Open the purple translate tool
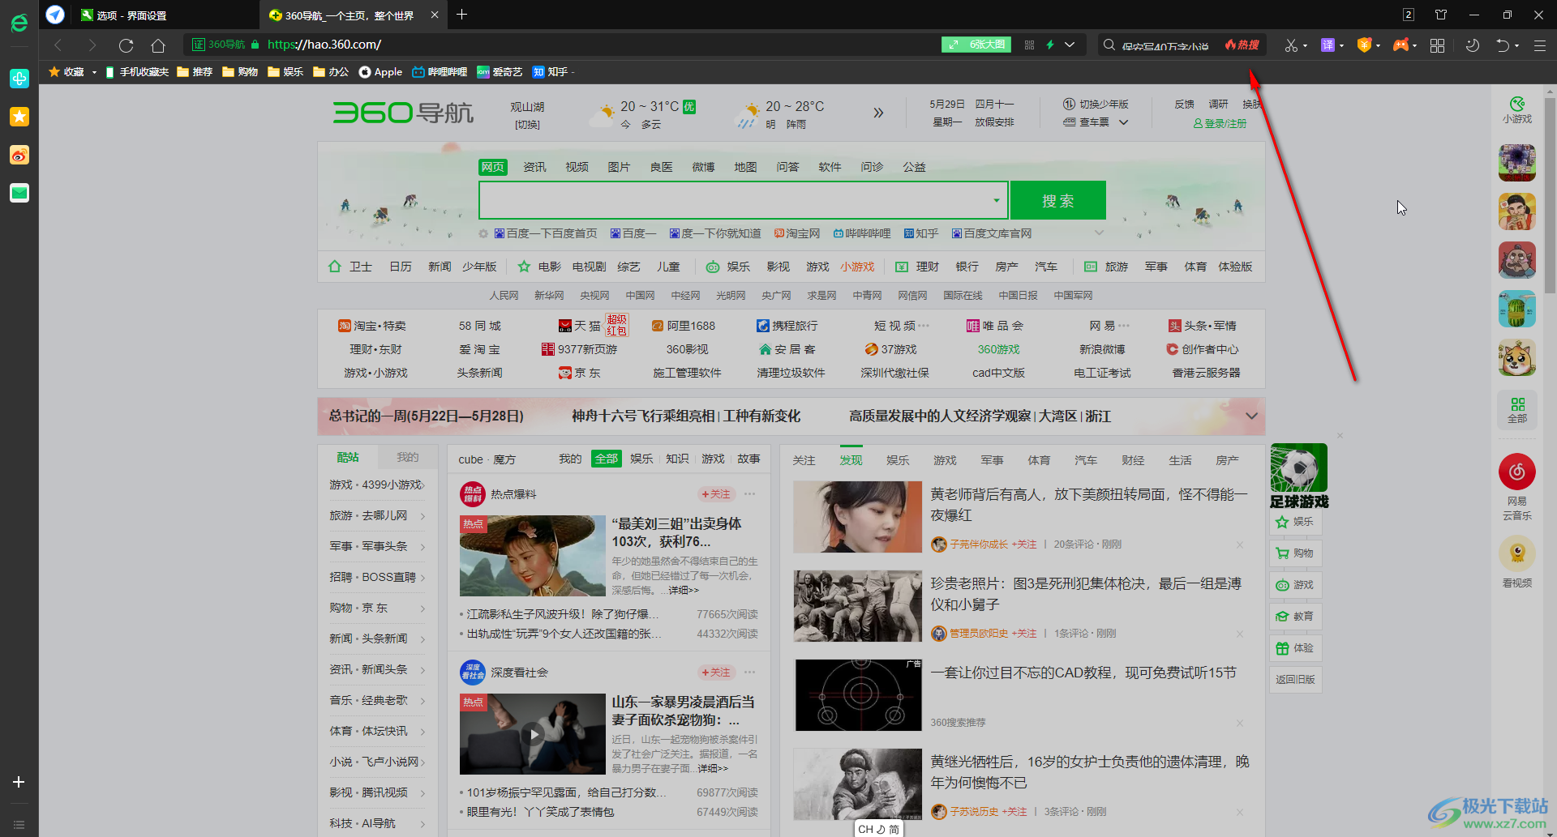 click(x=1328, y=45)
